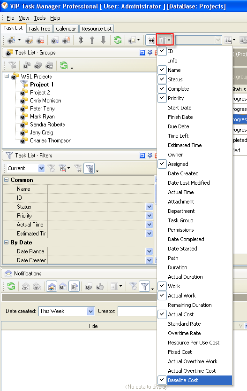This screenshot has height=391, width=247.
Task: Click the double-headed vertical arrow icon
Action: click(81, 40)
